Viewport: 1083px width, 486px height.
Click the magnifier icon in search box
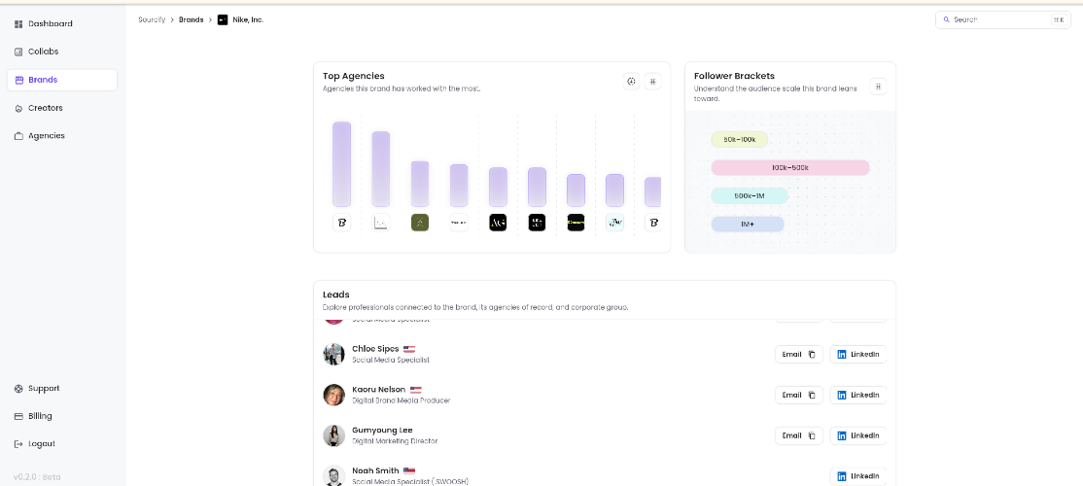[946, 20]
